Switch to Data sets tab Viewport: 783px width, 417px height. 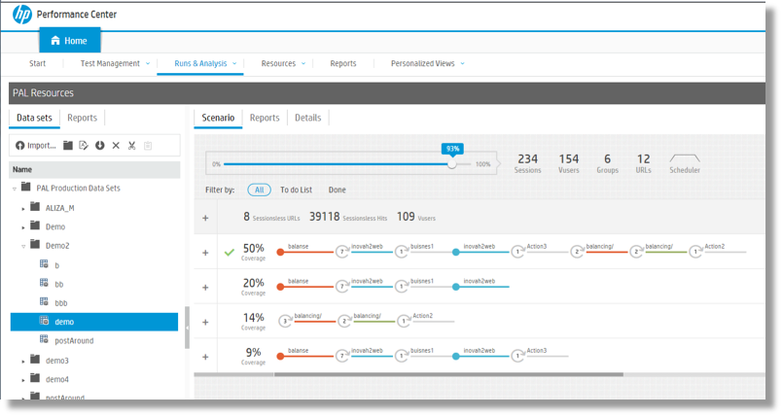tap(34, 118)
